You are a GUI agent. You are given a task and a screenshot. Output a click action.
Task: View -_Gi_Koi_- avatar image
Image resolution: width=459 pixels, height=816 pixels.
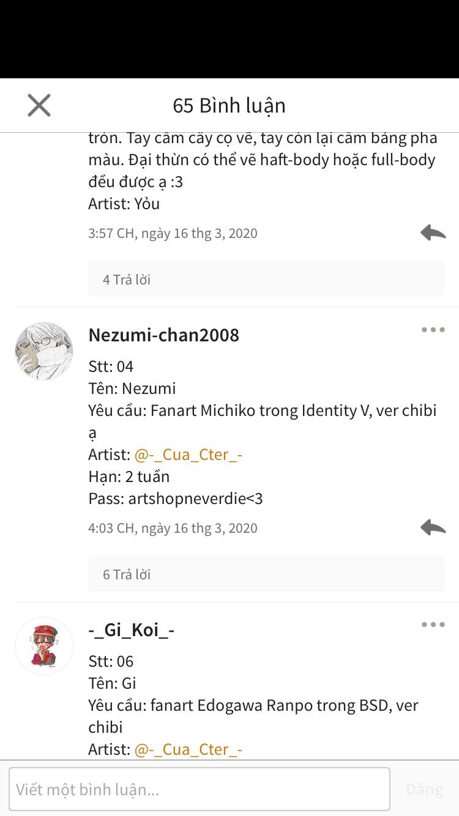[44, 646]
